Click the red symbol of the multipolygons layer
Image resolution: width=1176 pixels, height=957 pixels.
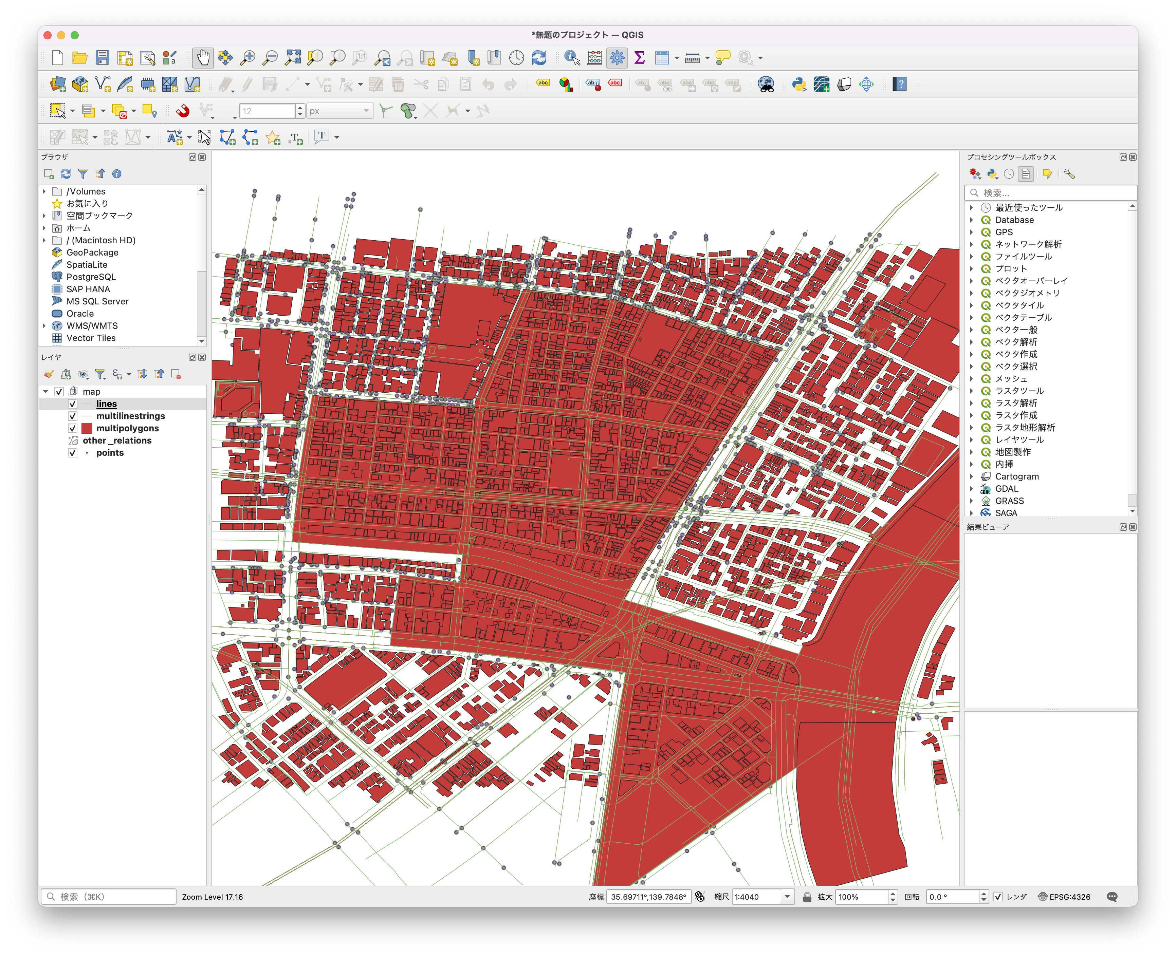pyautogui.click(x=87, y=428)
